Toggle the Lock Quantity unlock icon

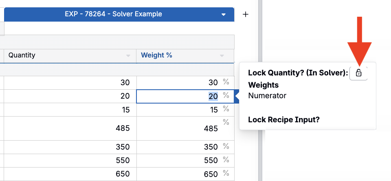[x=358, y=73]
